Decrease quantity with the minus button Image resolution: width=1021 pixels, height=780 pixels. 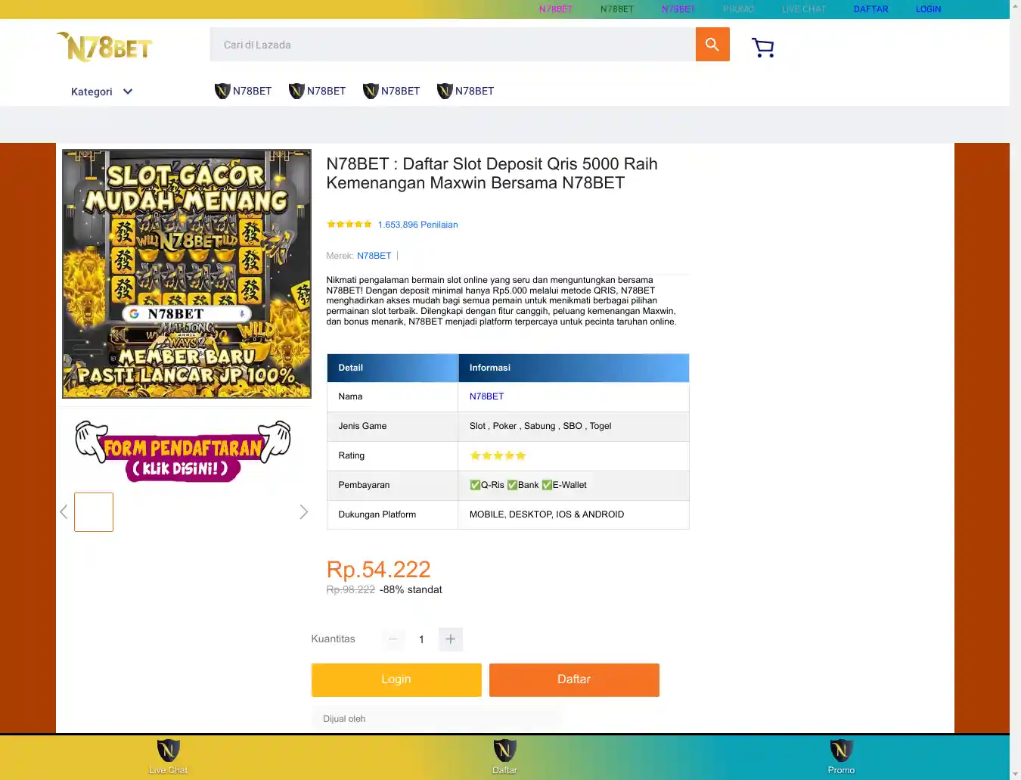[393, 639]
